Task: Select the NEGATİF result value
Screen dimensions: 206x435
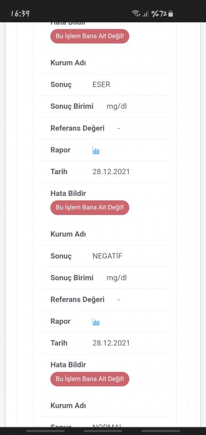Action: click(x=107, y=256)
